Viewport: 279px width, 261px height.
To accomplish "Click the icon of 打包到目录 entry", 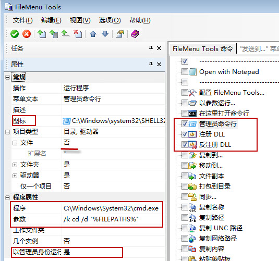I will 192,187.
